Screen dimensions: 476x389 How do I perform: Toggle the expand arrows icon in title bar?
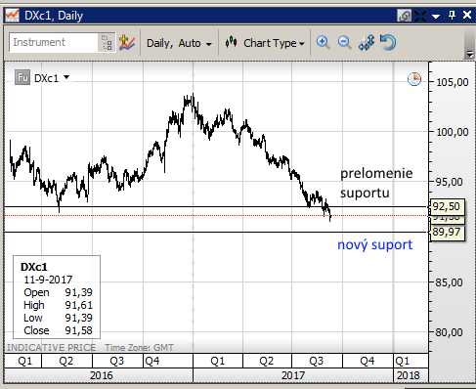(420, 16)
